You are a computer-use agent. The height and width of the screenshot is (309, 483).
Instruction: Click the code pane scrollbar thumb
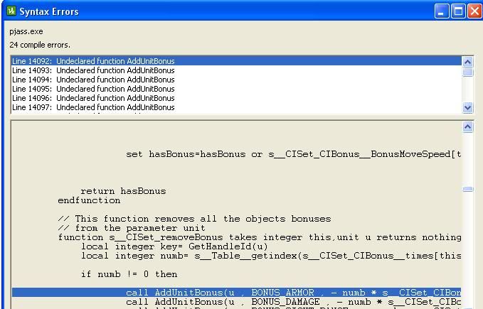coord(467,189)
